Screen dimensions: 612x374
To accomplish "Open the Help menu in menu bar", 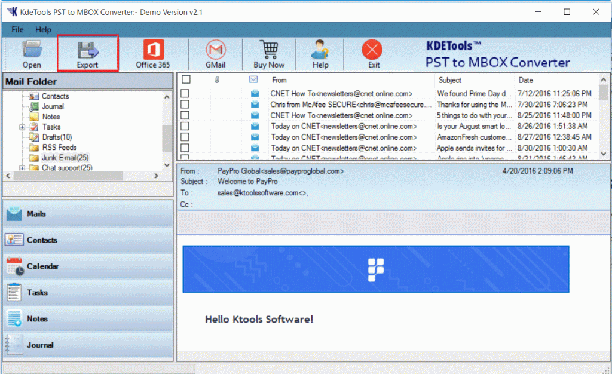I will pos(43,29).
